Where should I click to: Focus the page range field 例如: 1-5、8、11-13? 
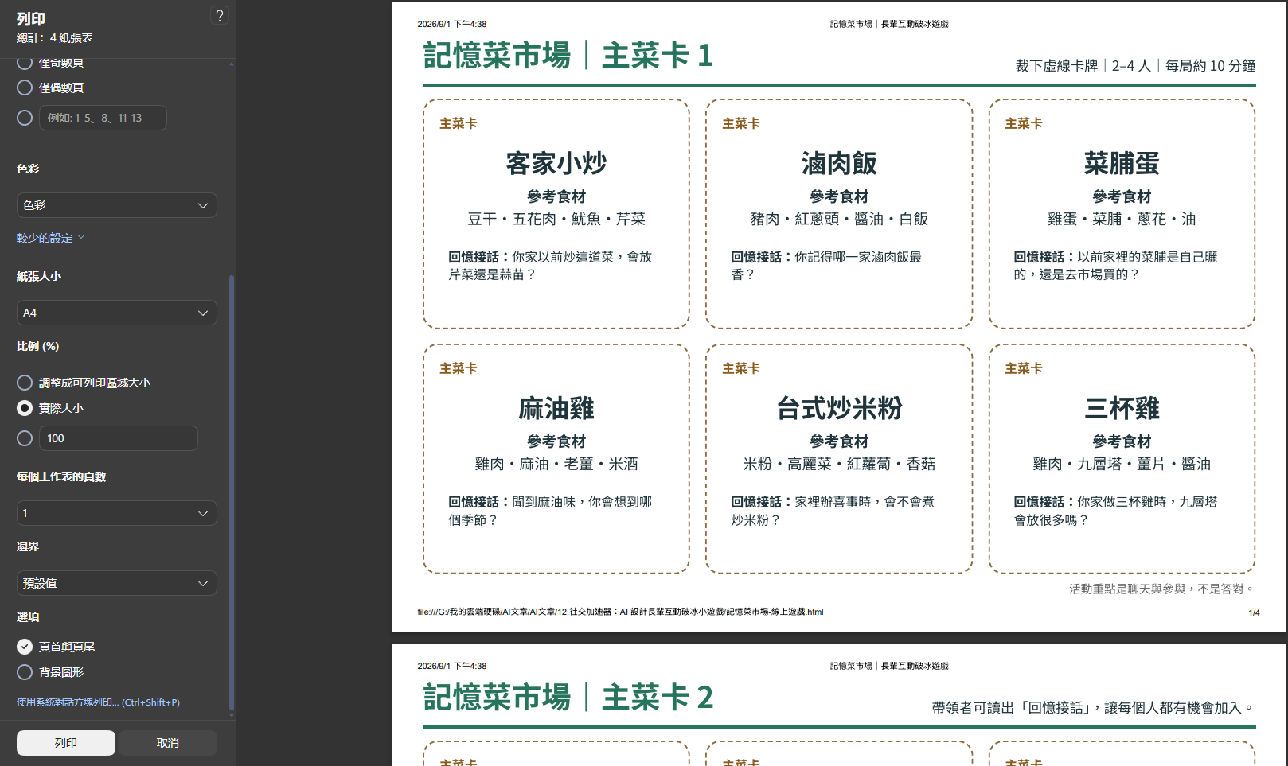point(103,118)
